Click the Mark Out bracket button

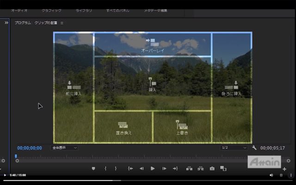pyautogui.click(x=116, y=168)
